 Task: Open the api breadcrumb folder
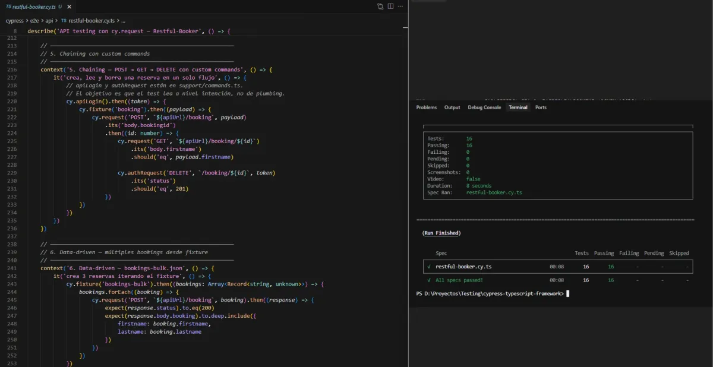tap(49, 20)
